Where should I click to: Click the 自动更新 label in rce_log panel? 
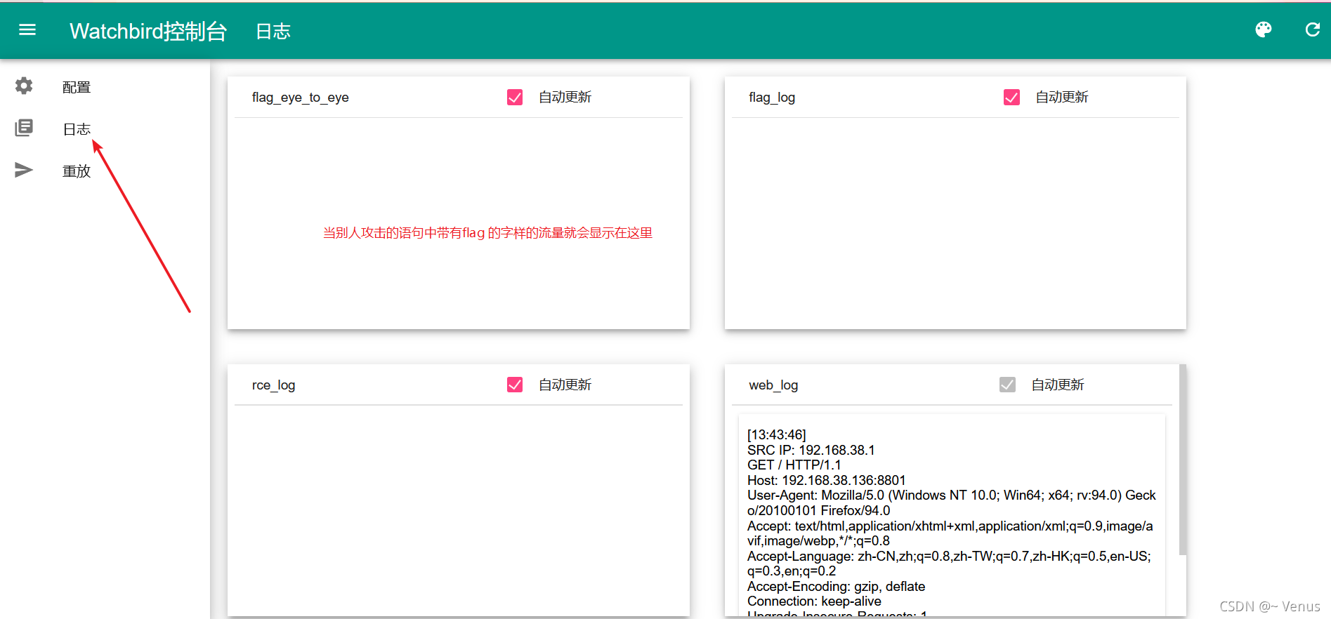[x=565, y=385]
